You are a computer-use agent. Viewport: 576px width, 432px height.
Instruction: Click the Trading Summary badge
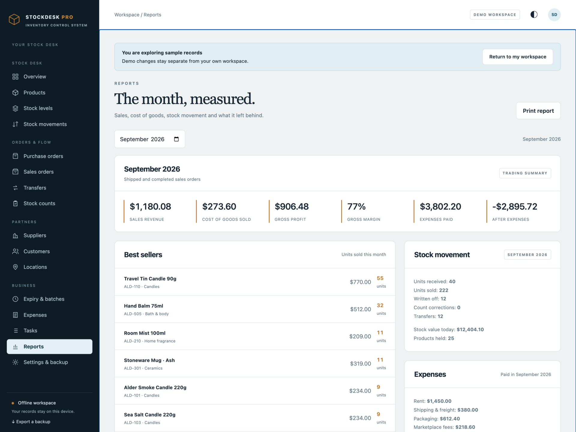click(525, 173)
